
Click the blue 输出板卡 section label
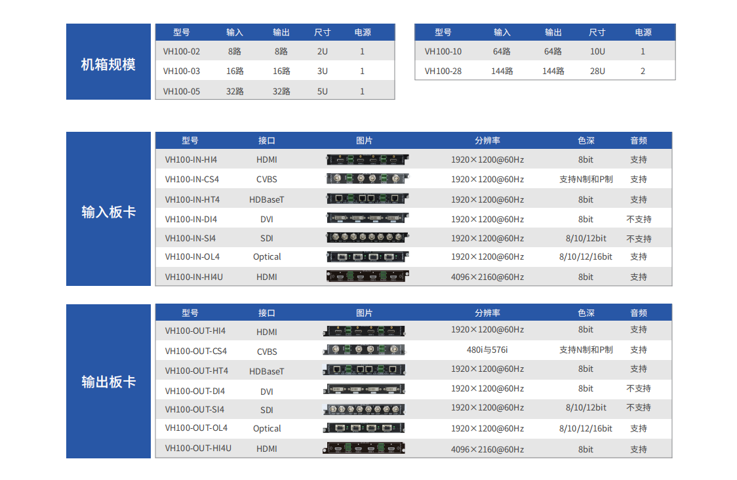(x=108, y=382)
